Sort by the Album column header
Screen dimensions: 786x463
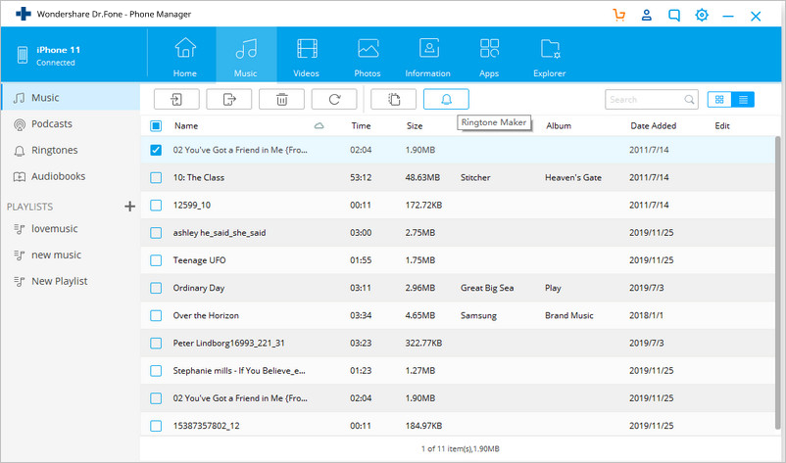(x=559, y=126)
